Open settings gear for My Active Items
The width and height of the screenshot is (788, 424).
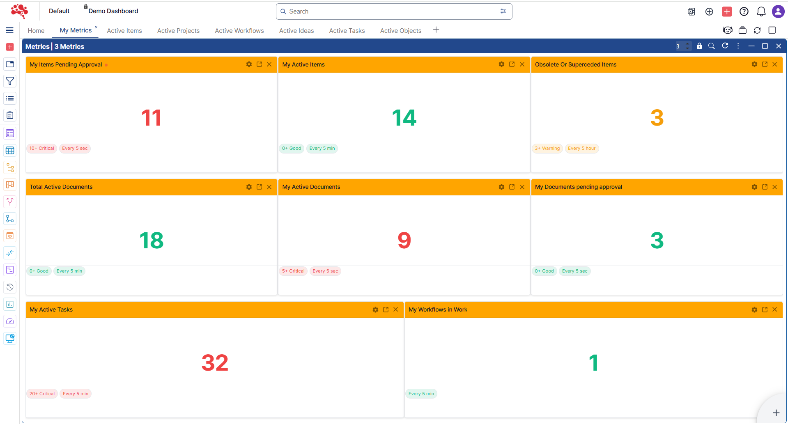click(501, 64)
